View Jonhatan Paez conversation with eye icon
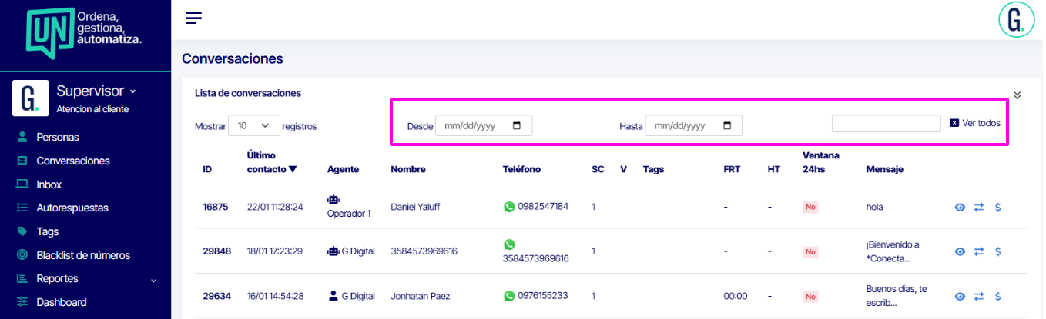This screenshot has height=319, width=1046. tap(960, 296)
